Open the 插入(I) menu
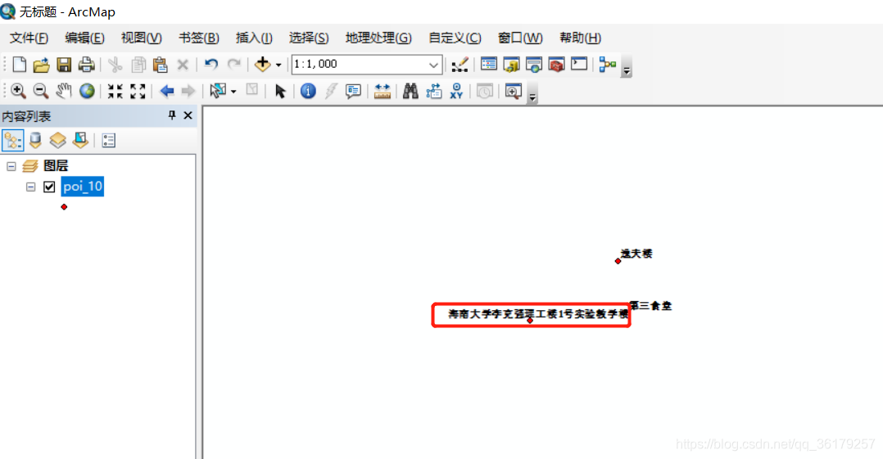 (x=254, y=38)
